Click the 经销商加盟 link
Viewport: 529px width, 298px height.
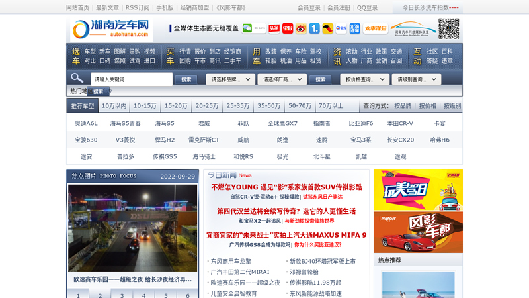(194, 7)
